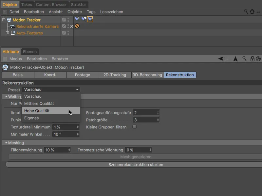262x196 pixels.
Task: Click Motion-Tracker-Objekt header icon
Action: [5, 67]
